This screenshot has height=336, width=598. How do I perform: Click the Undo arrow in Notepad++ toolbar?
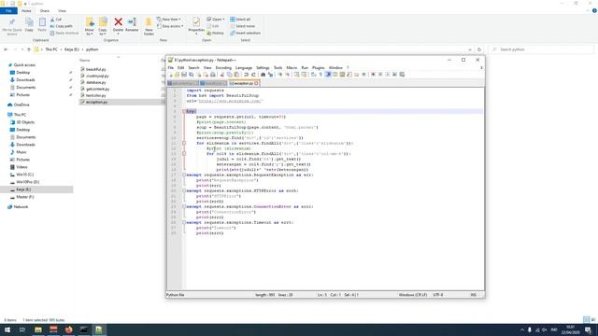click(247, 75)
